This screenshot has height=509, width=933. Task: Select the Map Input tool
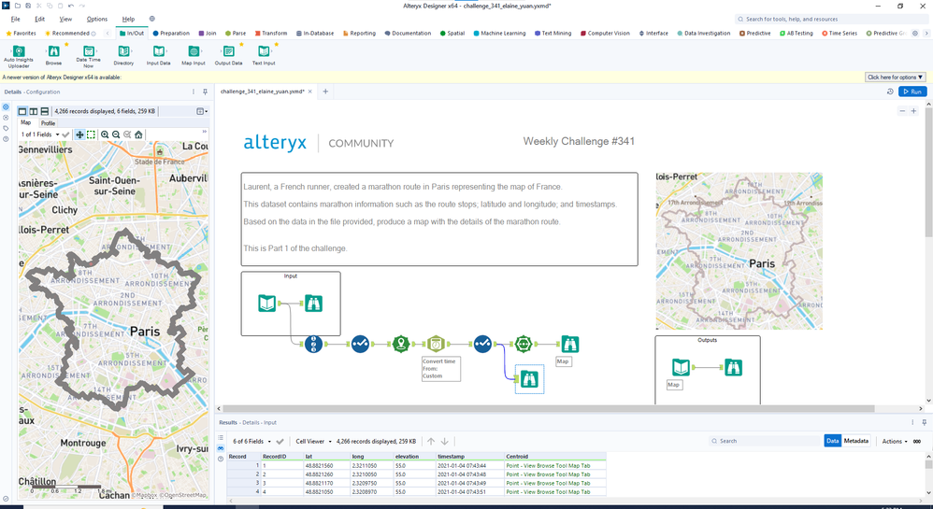[194, 55]
